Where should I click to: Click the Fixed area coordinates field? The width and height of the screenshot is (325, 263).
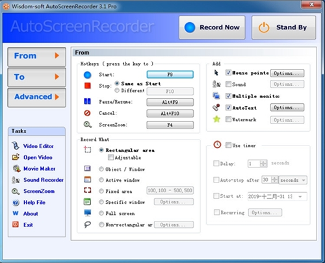(170, 190)
